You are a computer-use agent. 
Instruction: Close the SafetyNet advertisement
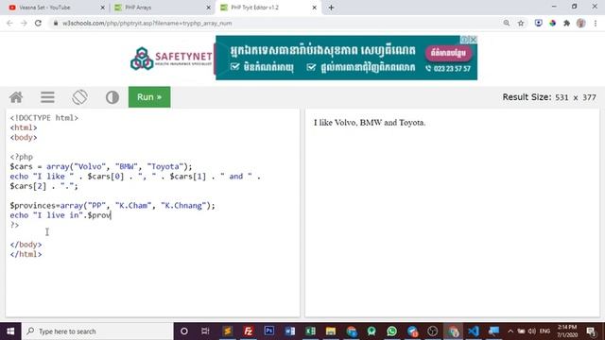click(474, 40)
